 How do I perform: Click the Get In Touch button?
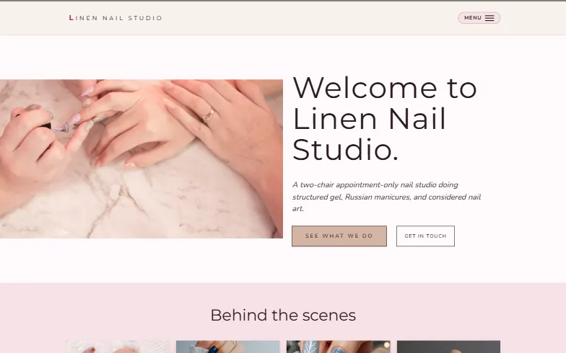tap(425, 236)
